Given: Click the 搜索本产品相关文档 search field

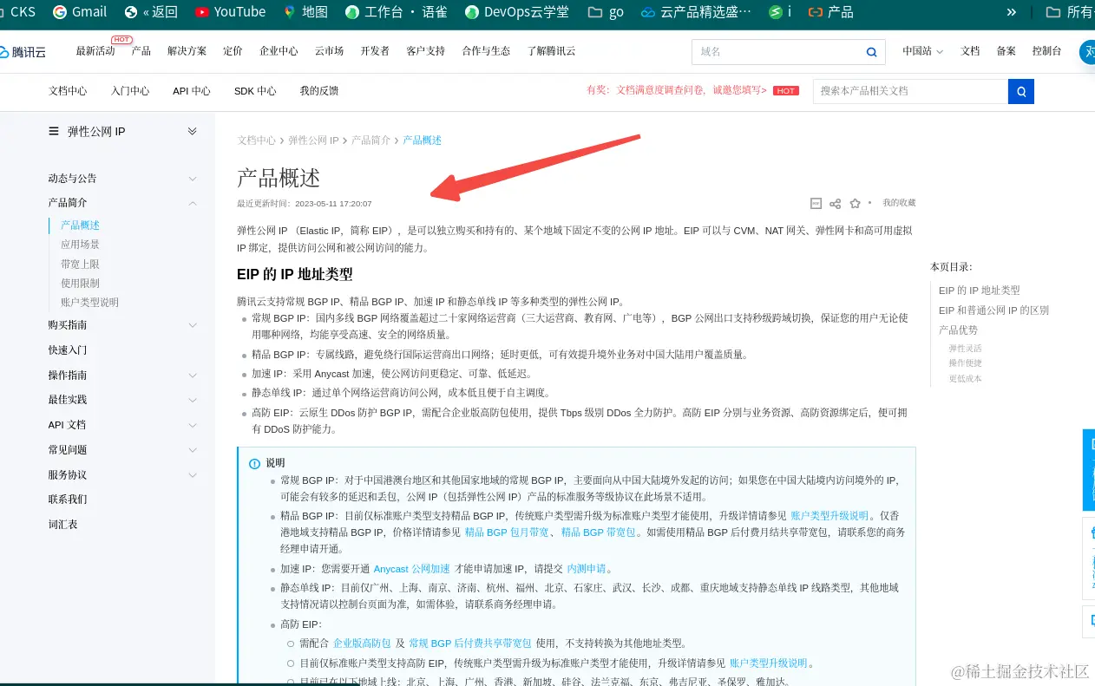Looking at the screenshot, I should (x=910, y=91).
